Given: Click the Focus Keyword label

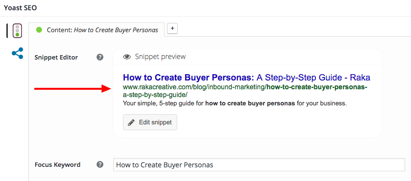Looking at the screenshot, I should [58, 165].
